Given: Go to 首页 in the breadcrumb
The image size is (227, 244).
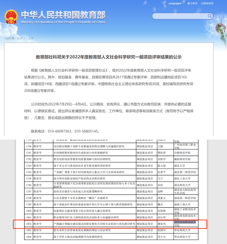Looking at the screenshot, I should click(19, 38).
